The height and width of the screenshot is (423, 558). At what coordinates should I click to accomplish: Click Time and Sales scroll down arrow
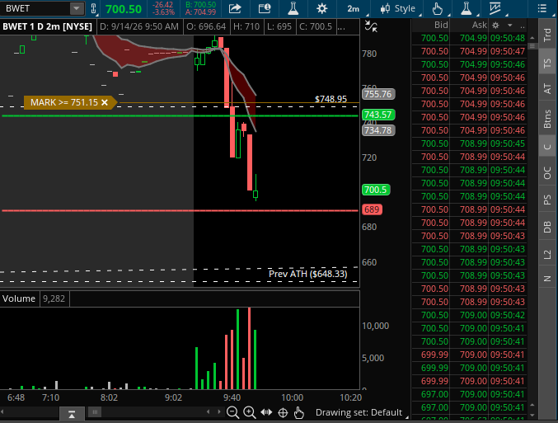click(532, 416)
